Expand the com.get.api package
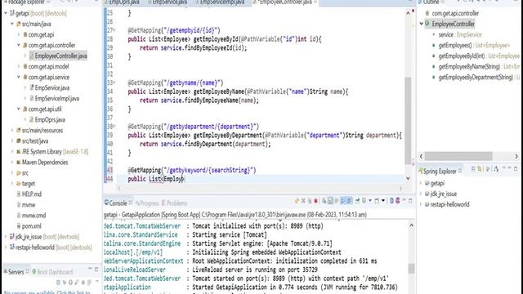This screenshot has height=294, width=523. (x=19, y=34)
